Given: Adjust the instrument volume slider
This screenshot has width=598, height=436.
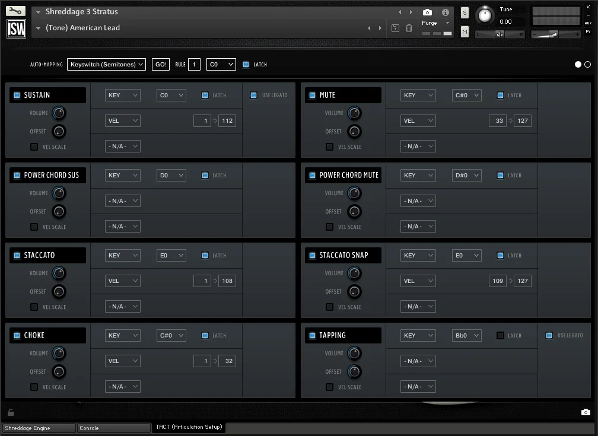Looking at the screenshot, I should (556, 35).
